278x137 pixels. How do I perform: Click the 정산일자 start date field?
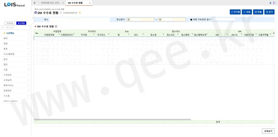click(x=140, y=20)
